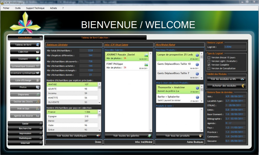The image size is (259, 155).
Task: Open the Support Technique menu
Action: tap(35, 8)
